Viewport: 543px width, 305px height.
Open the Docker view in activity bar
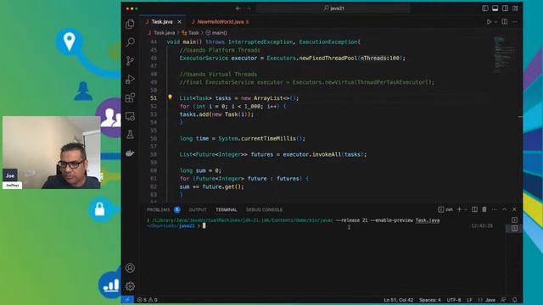pyautogui.click(x=130, y=152)
